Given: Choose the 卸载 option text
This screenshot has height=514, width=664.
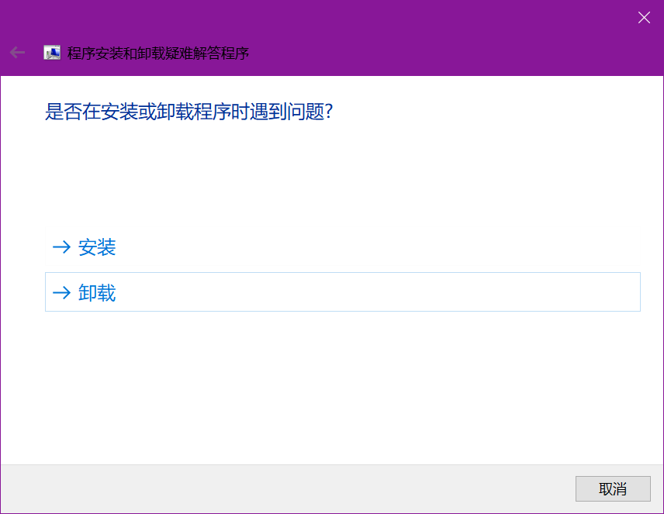Looking at the screenshot, I should point(97,292).
